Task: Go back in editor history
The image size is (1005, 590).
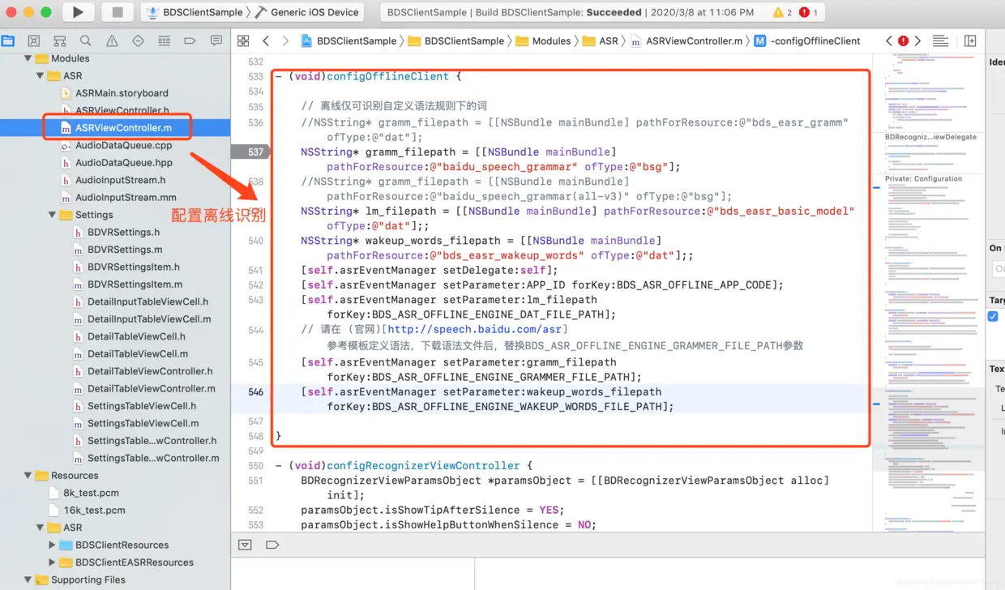Action: 266,41
